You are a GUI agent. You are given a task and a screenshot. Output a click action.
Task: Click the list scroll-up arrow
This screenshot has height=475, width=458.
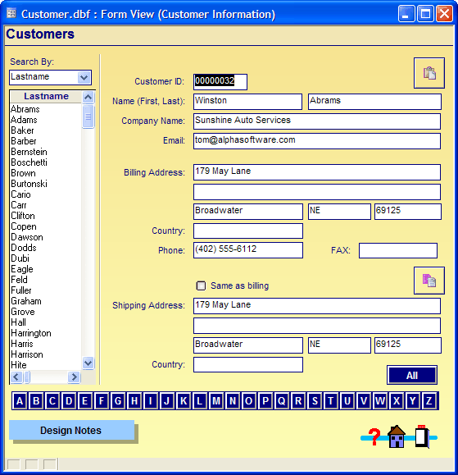88,98
